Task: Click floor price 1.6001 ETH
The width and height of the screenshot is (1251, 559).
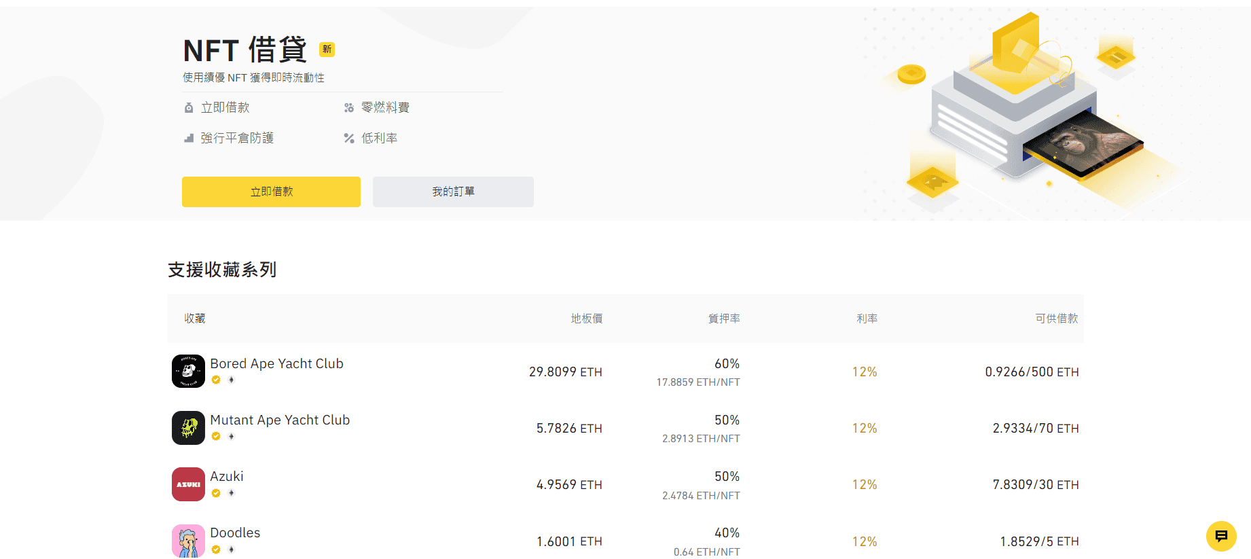Action: (x=569, y=541)
